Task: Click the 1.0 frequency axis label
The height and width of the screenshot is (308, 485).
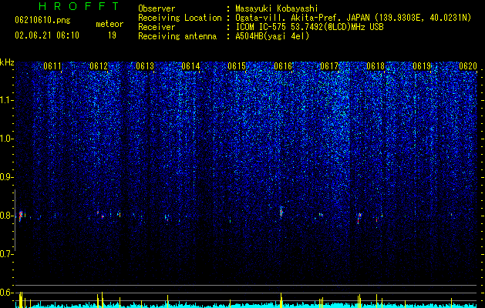Action: point(6,139)
